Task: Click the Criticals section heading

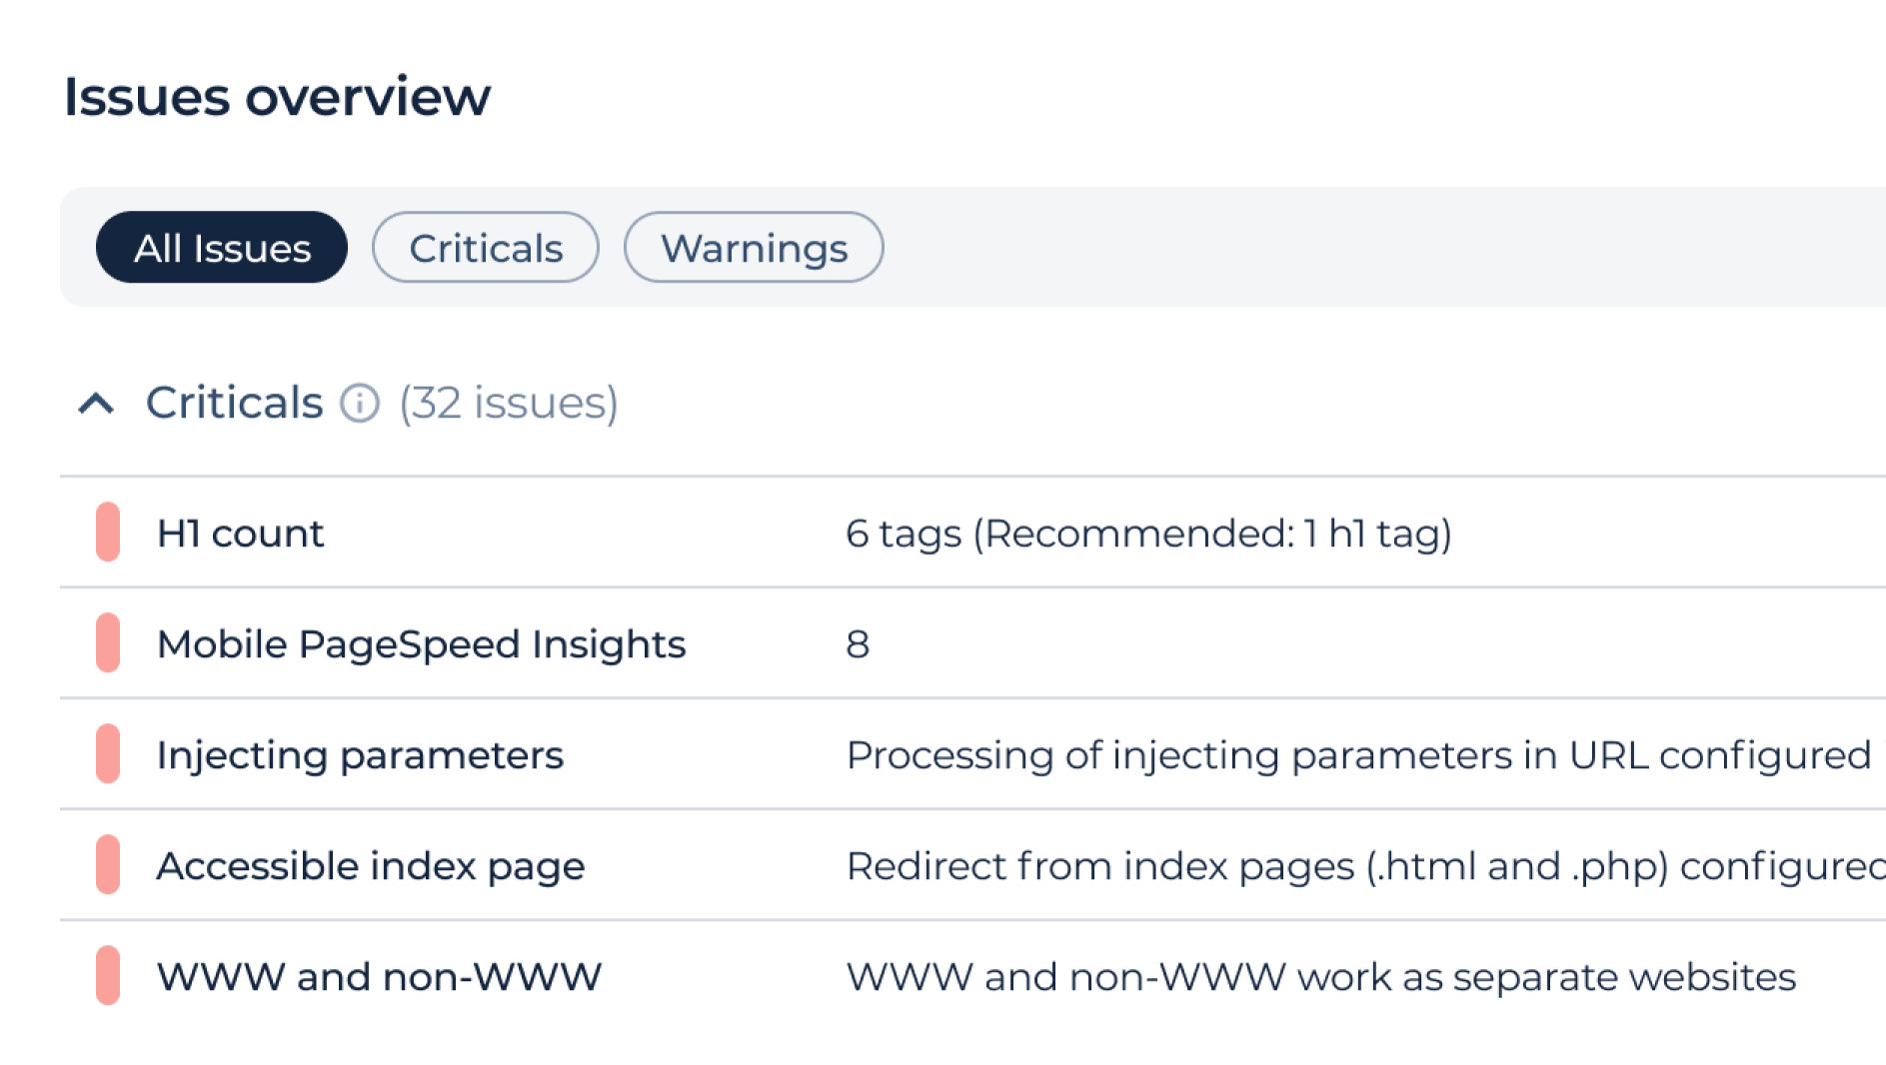Action: click(x=235, y=403)
